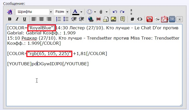
Task: Open the Размер font size dropdown
Action: coord(61,12)
